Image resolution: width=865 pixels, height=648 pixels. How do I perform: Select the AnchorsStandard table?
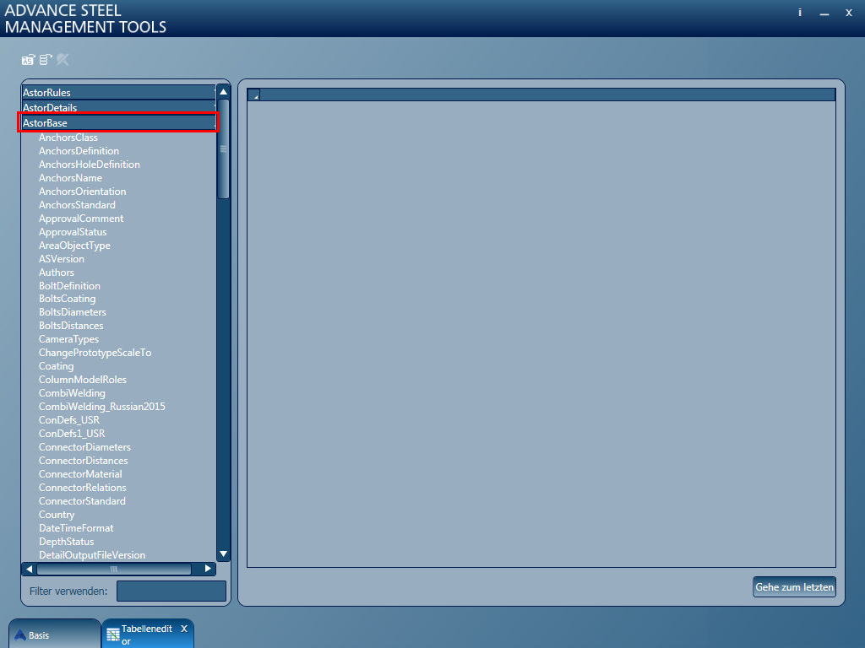pyautogui.click(x=77, y=205)
